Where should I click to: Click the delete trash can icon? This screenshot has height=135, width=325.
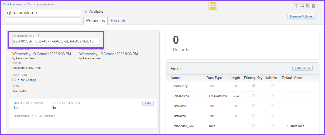click(x=313, y=6)
